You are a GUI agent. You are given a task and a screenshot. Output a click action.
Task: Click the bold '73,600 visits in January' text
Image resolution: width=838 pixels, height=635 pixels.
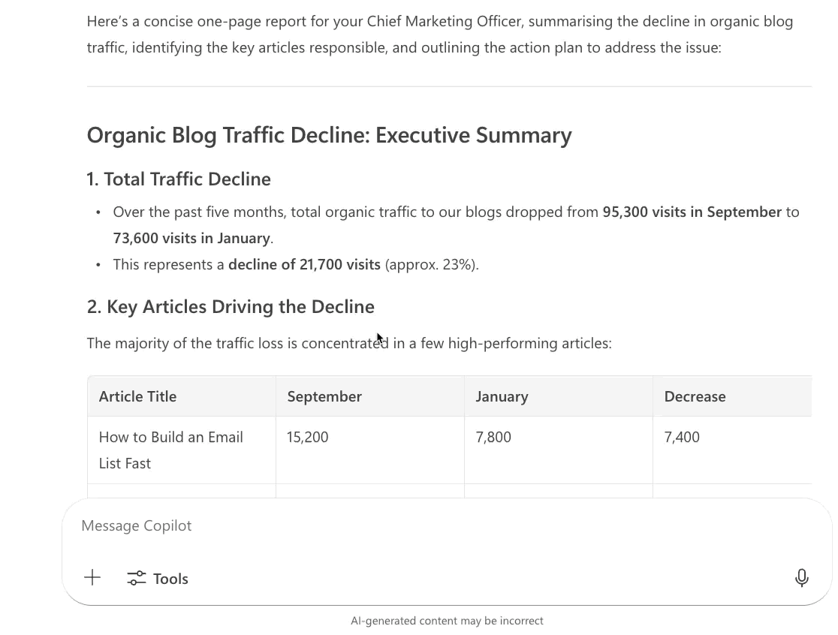point(191,238)
